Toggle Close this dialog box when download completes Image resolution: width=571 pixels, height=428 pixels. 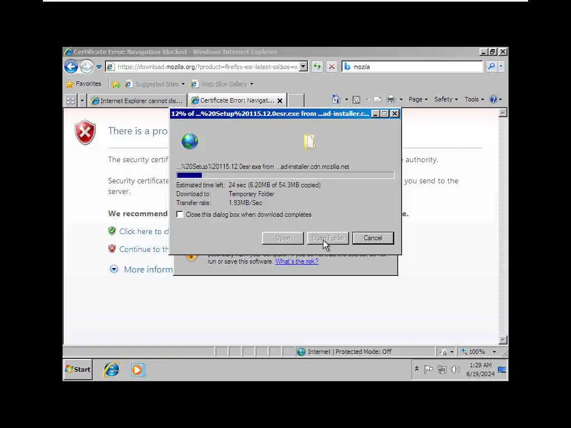tap(180, 215)
